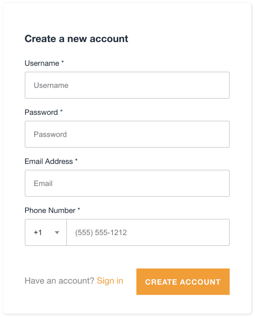255x317 pixels.
Task: Click the asterisk beside Email Address label
Action: coord(76,161)
